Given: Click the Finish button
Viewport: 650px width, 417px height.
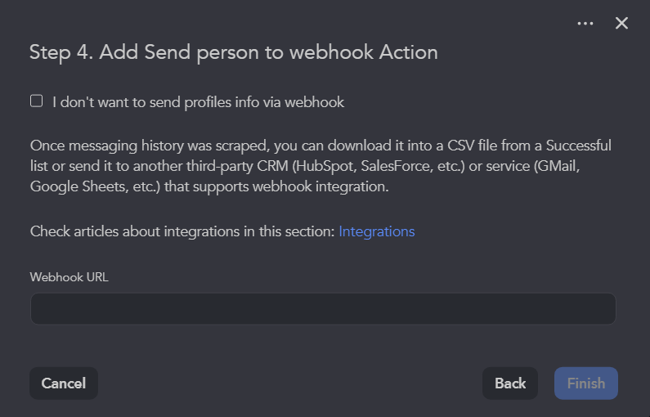Looking at the screenshot, I should pos(585,383).
